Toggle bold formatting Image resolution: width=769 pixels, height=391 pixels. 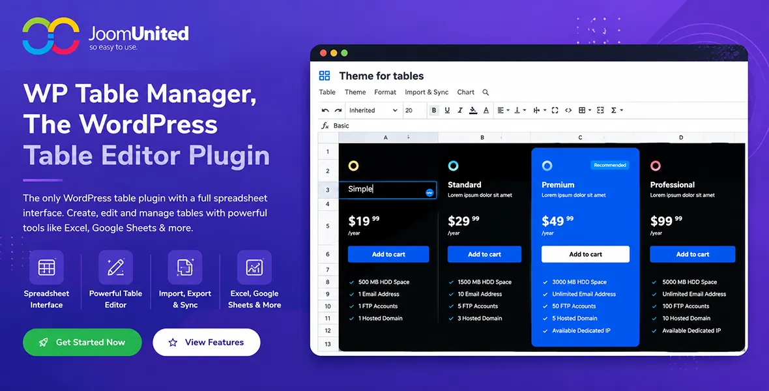[x=433, y=110]
